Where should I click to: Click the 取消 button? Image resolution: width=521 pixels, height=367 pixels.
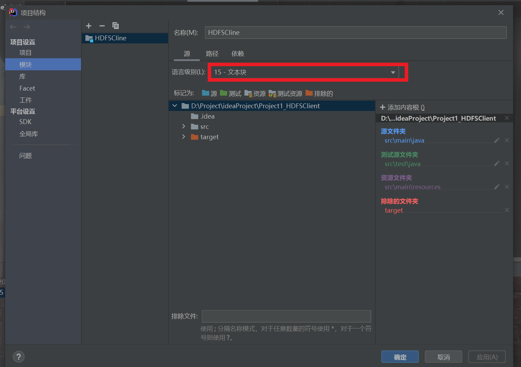pos(443,357)
